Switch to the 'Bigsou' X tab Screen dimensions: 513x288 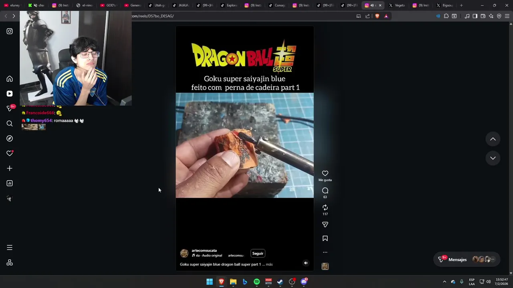click(x=445, y=5)
